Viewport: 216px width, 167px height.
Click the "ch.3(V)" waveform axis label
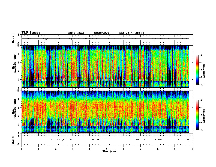[x=13, y=140]
